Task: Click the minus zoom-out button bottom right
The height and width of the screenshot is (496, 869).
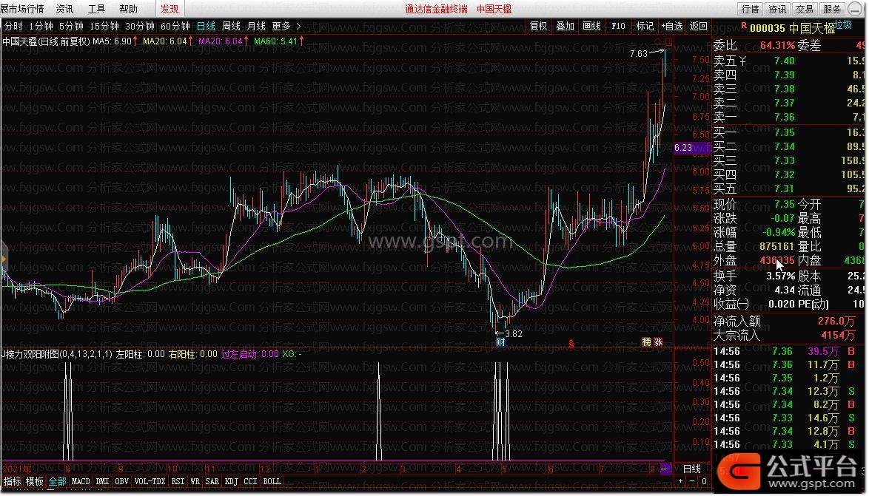Action: pos(691,482)
